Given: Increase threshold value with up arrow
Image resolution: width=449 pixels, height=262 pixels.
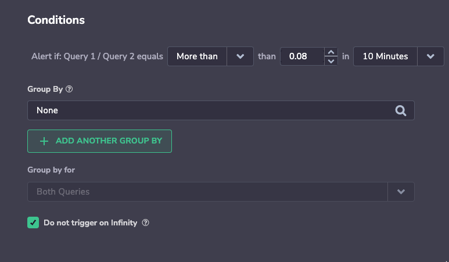Looking at the screenshot, I should [x=331, y=52].
